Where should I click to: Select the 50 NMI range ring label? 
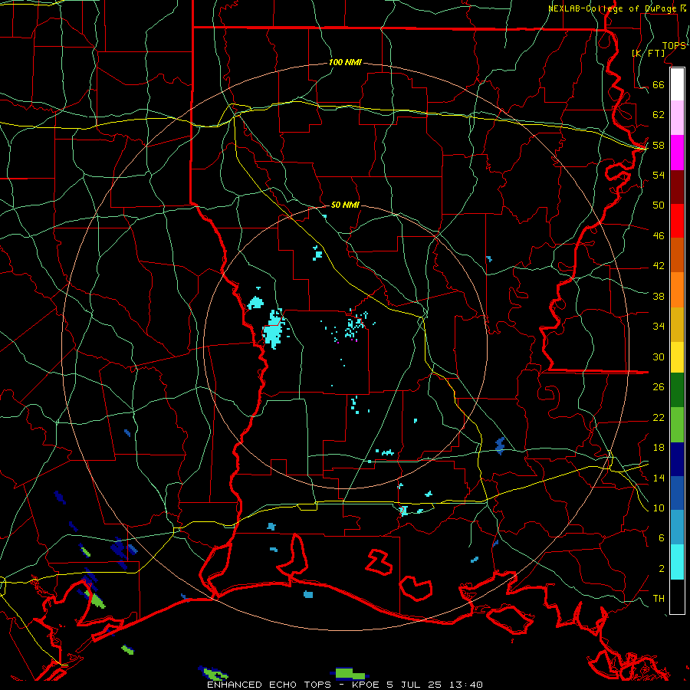(x=345, y=205)
